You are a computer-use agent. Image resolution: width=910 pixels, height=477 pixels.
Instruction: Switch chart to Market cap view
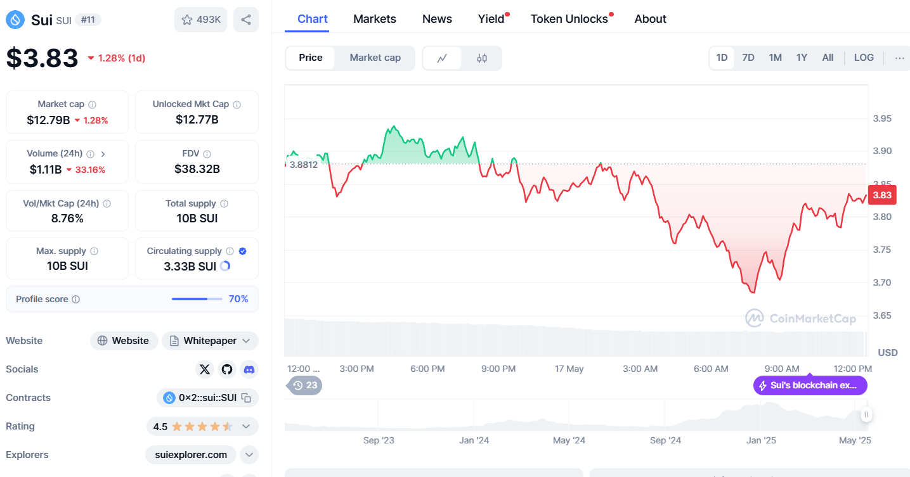375,58
